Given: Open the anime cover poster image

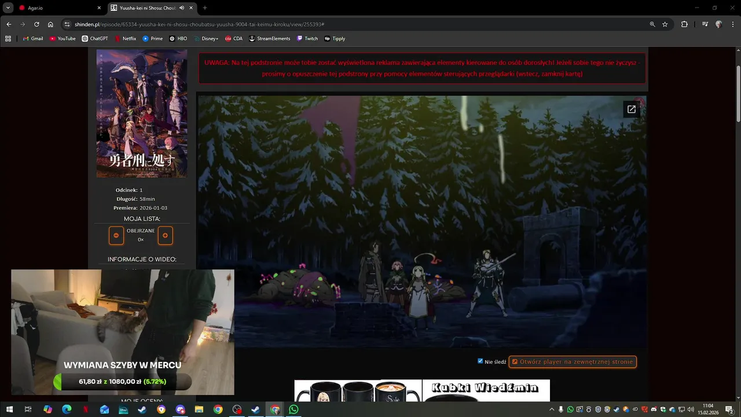Looking at the screenshot, I should click(x=142, y=114).
